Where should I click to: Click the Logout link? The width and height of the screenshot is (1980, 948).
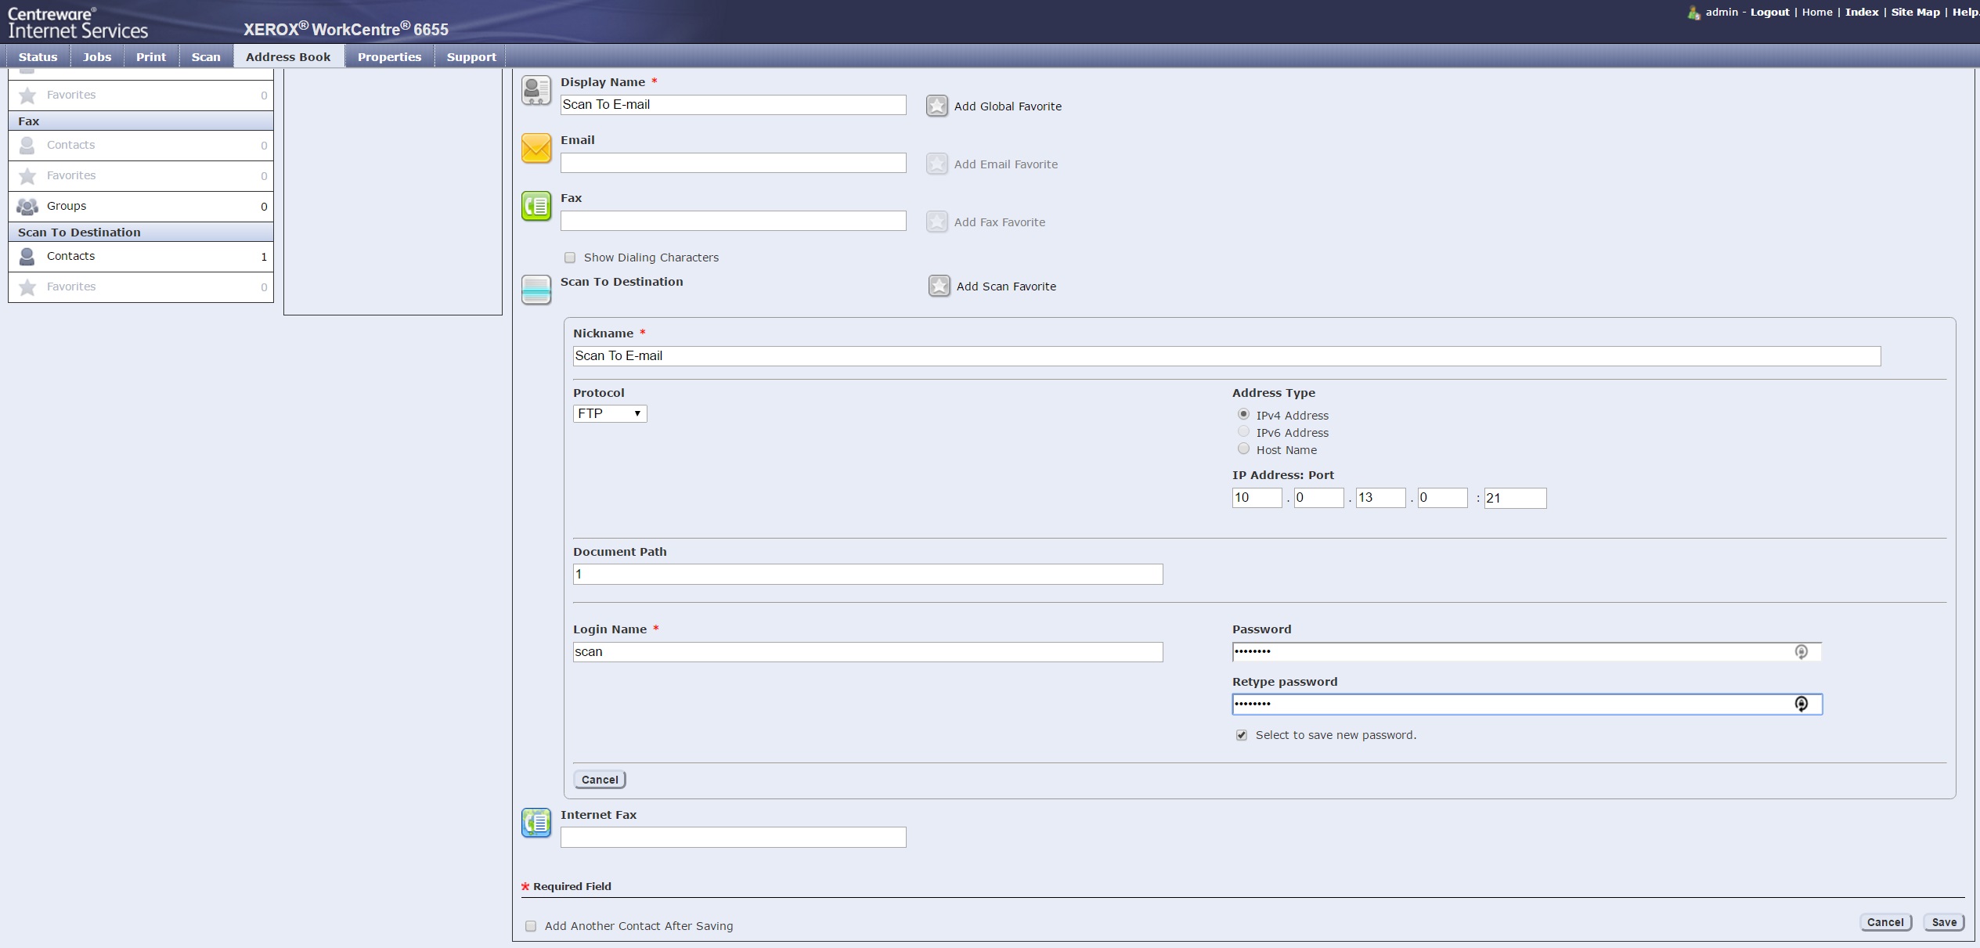(1769, 12)
